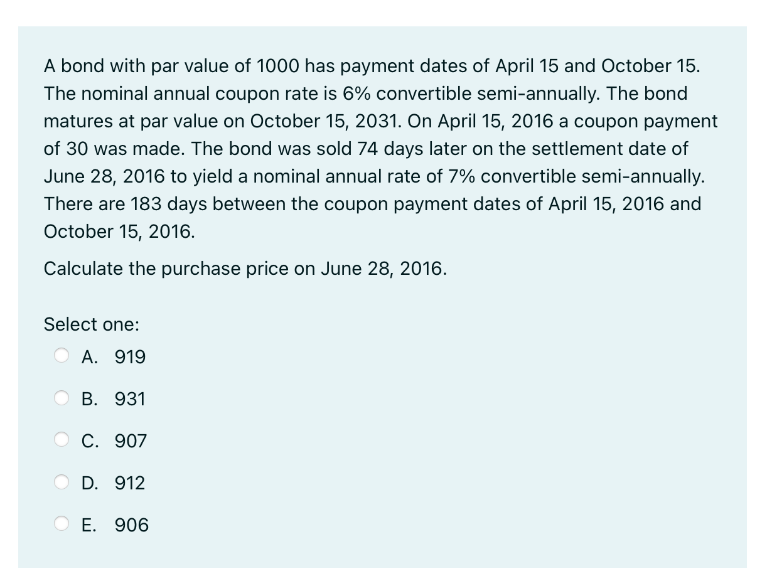Viewport: 772px width, 581px height.
Task: Click the label text '931'
Action: 130,398
